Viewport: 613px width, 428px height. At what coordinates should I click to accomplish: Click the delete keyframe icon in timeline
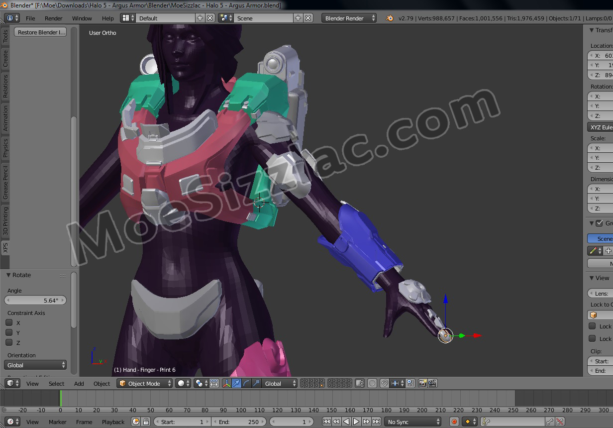(x=560, y=422)
